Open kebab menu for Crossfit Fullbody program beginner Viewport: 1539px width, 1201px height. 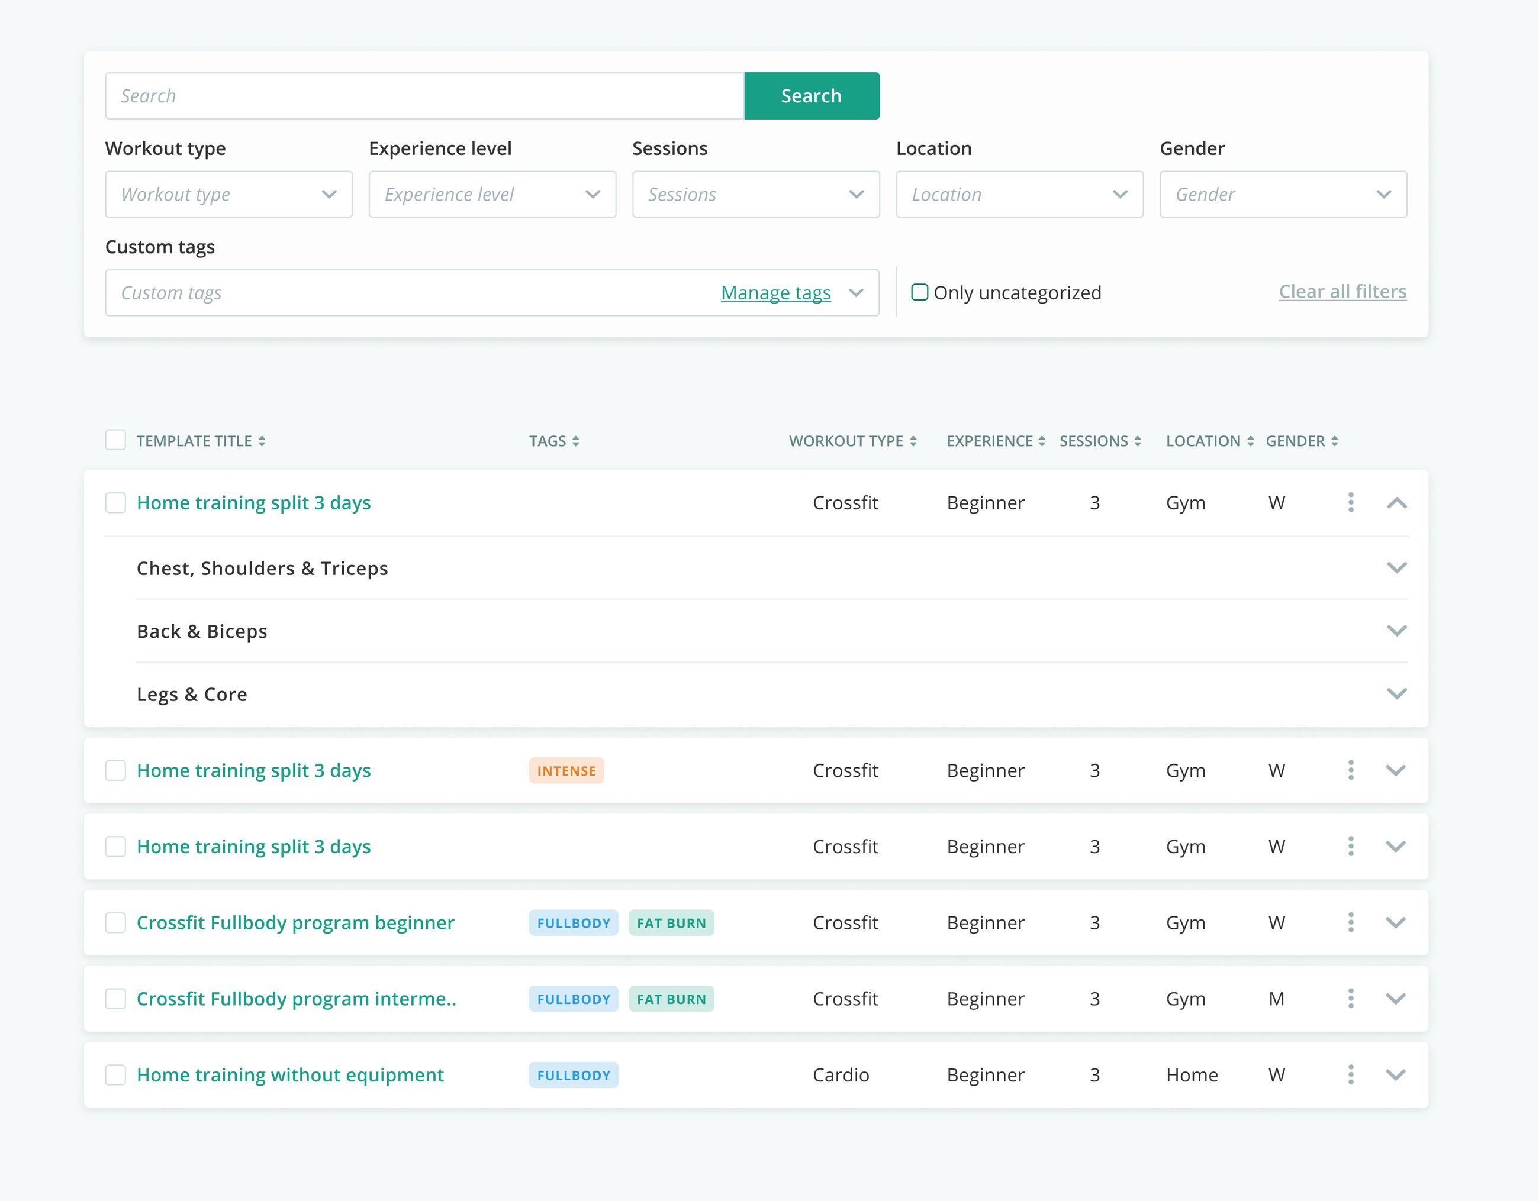1350,922
